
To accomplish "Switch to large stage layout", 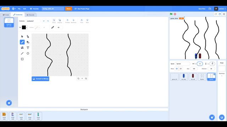I will tap(220, 14).
